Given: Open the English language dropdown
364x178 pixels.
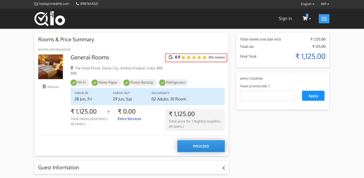Looking at the screenshot, I should [x=307, y=4].
